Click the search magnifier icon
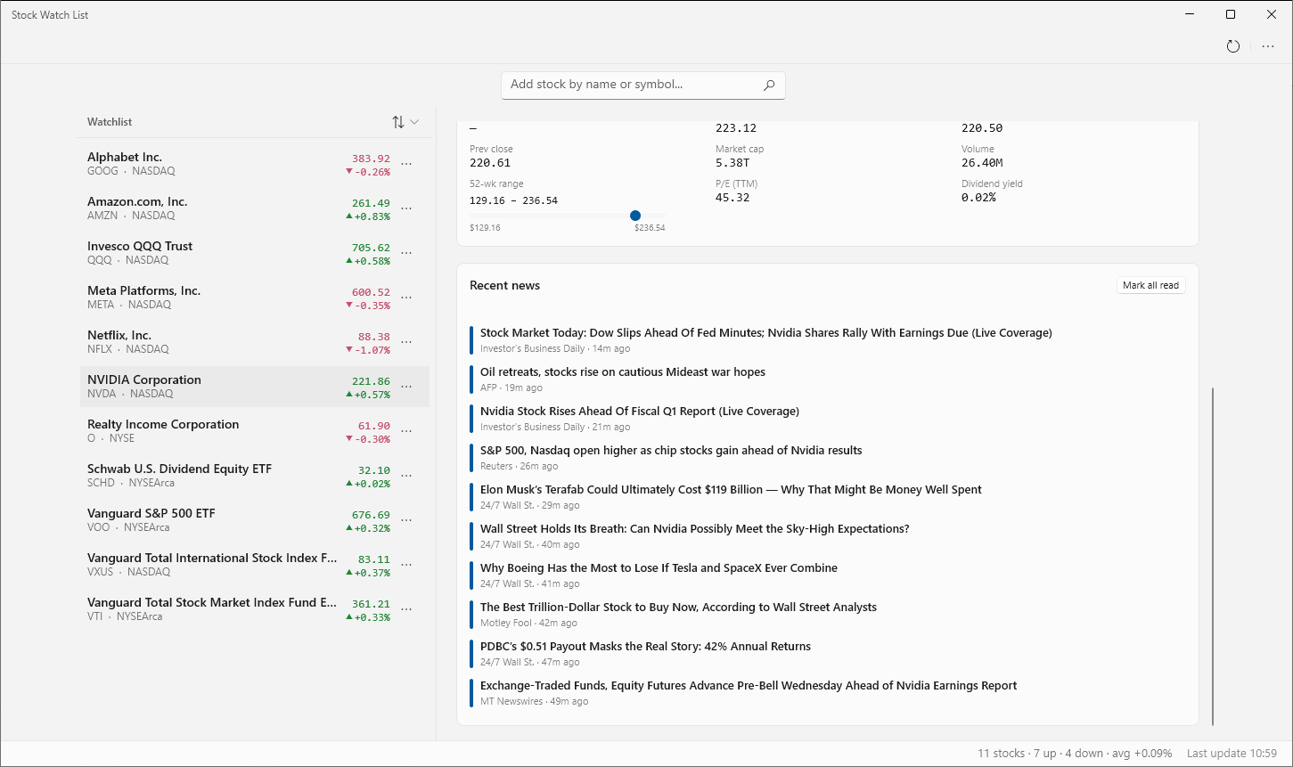Viewport: 1293px width, 767px height. [x=769, y=86]
